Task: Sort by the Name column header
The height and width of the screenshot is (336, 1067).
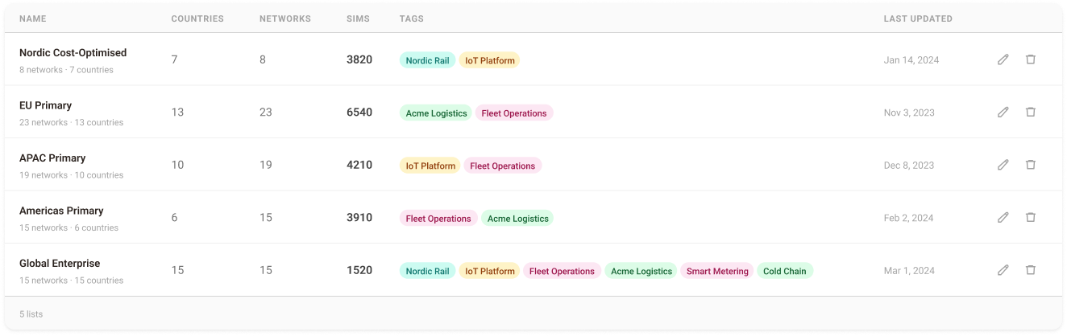Action: pyautogui.click(x=33, y=18)
